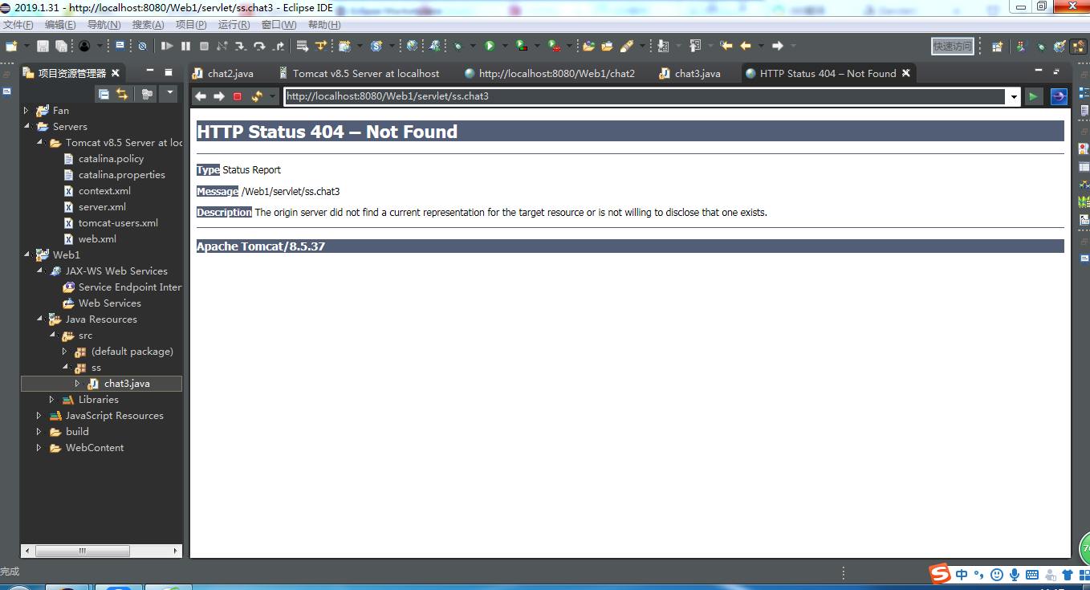The width and height of the screenshot is (1090, 590).
Task: Click the Resume debug icon
Action: click(x=167, y=46)
